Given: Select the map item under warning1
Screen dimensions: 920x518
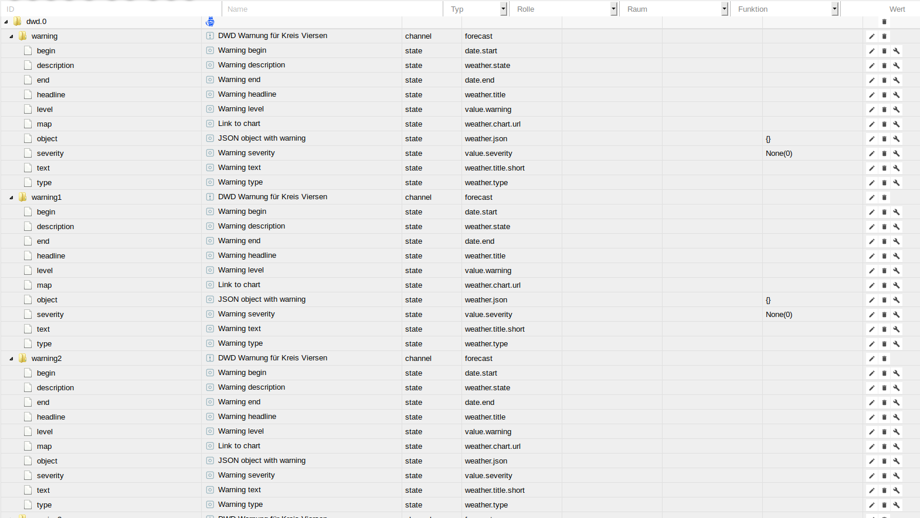Looking at the screenshot, I should click(x=45, y=285).
